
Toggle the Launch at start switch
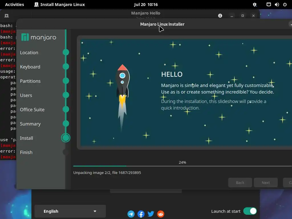pos(250,211)
